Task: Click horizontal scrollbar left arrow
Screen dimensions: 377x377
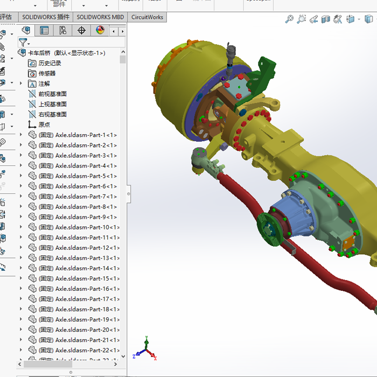Action: point(20,364)
